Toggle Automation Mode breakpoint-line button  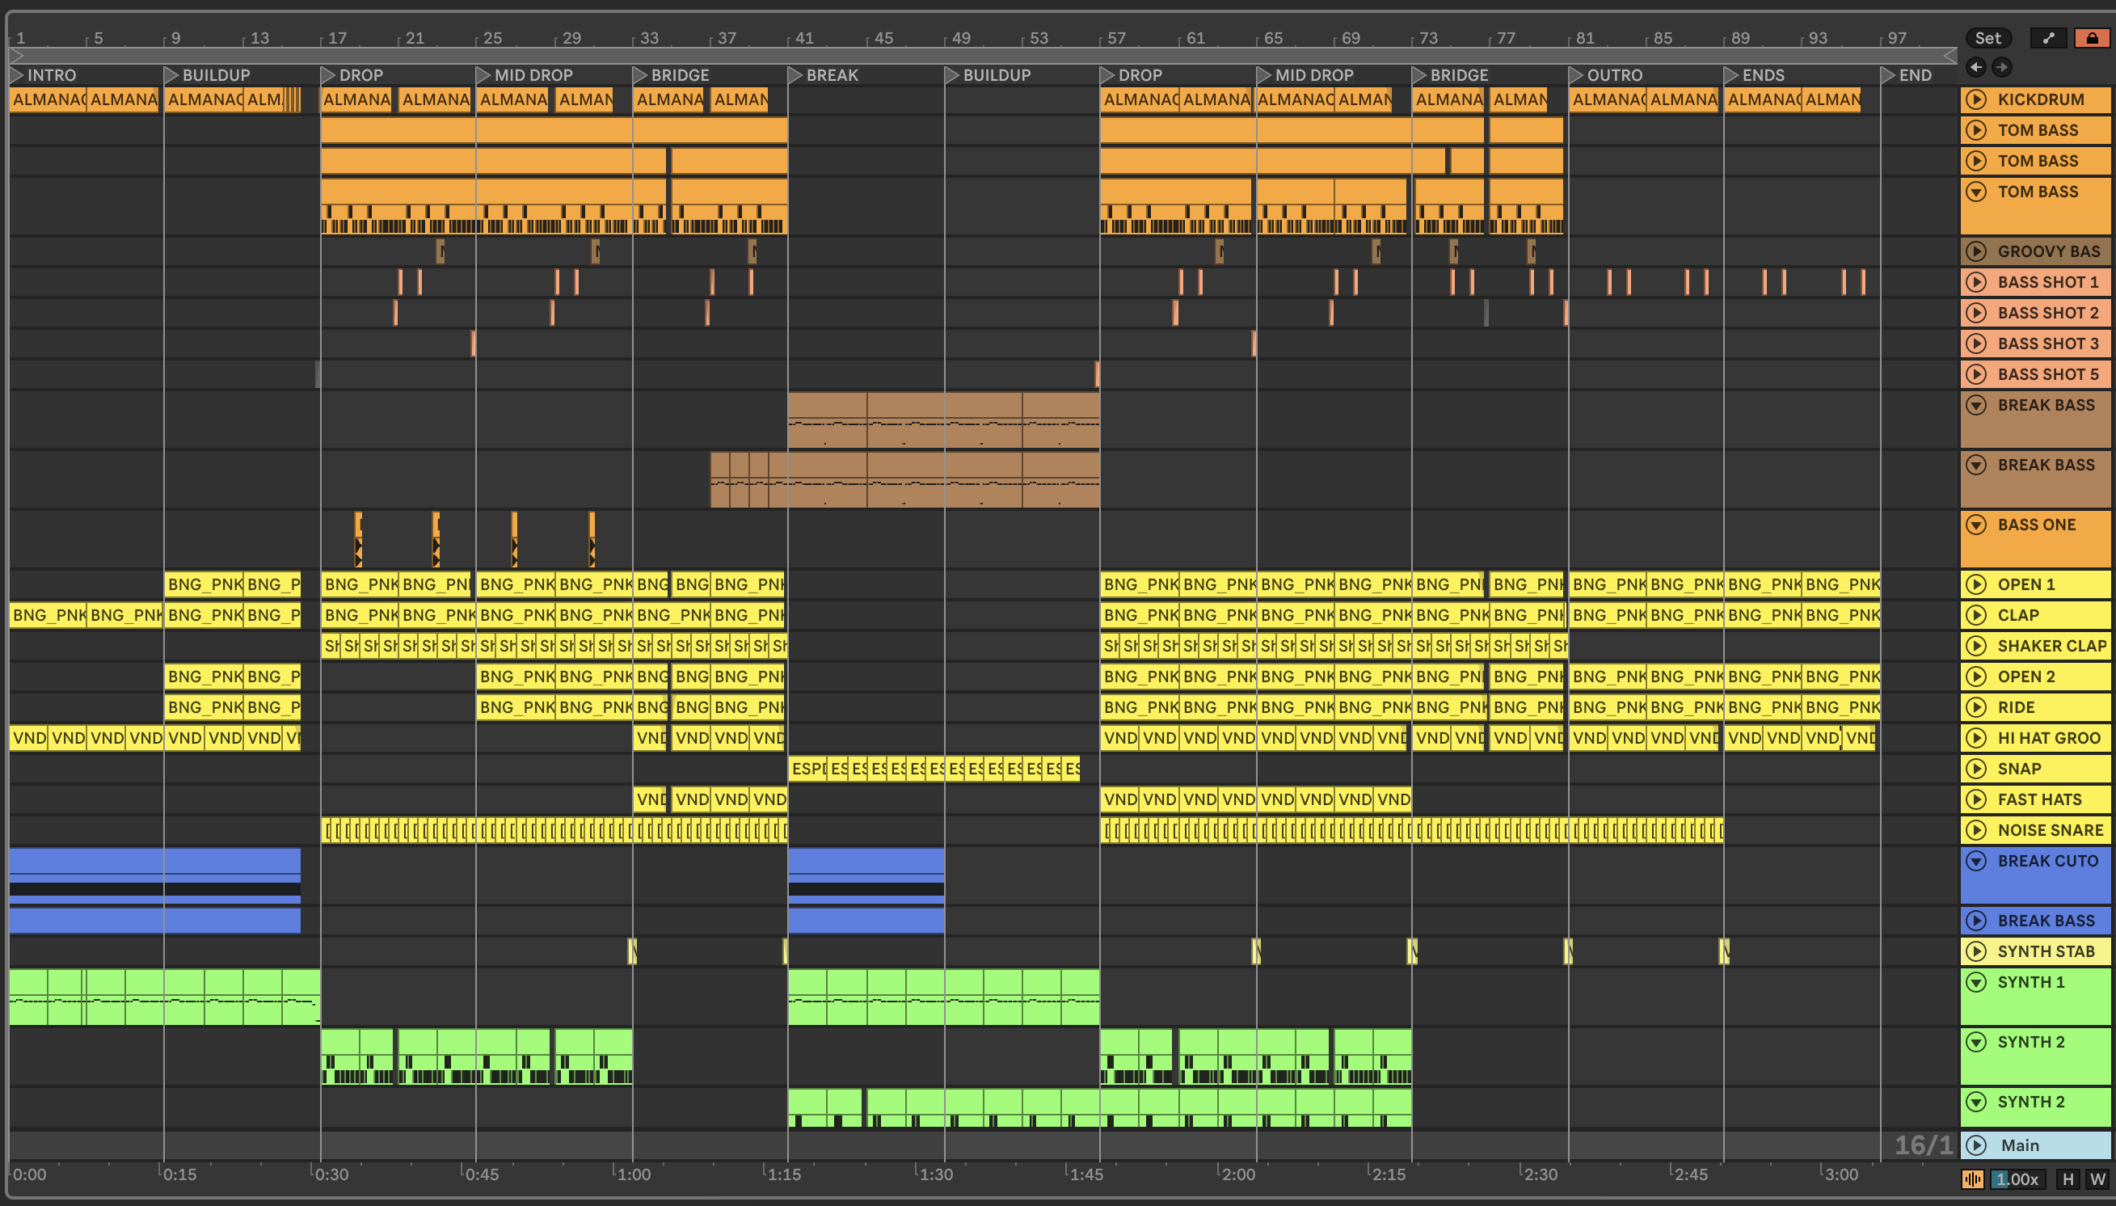(2049, 38)
